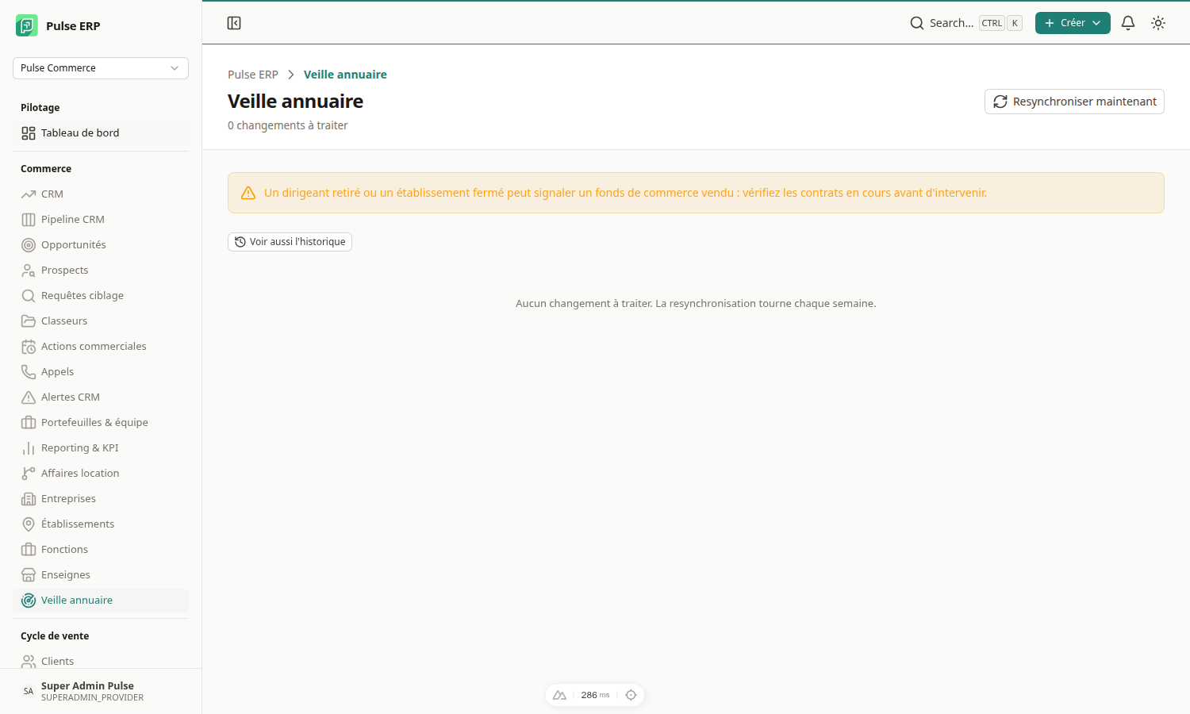Click the Portefeuilles & équipe briefcase icon

(x=29, y=423)
